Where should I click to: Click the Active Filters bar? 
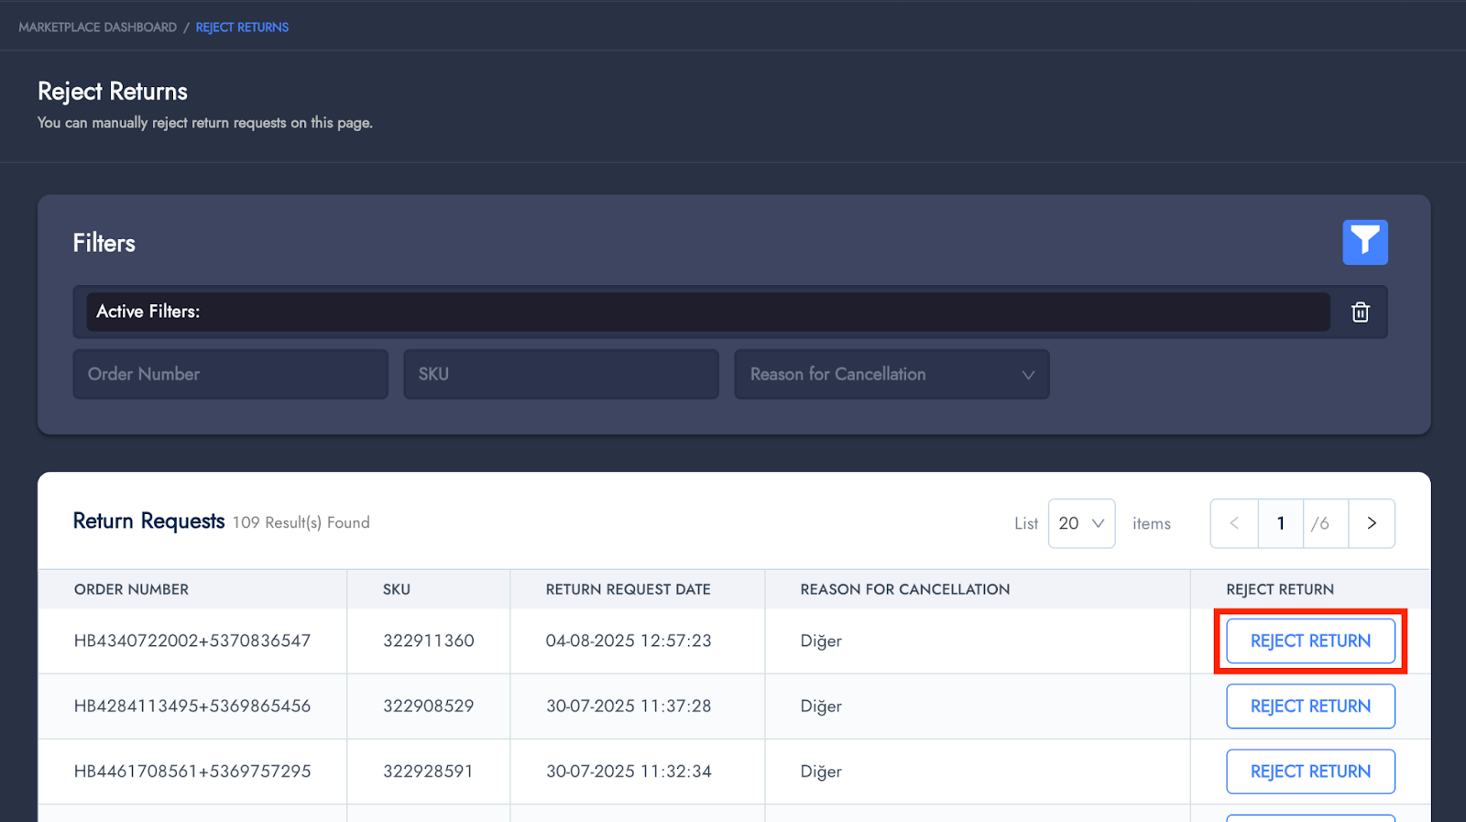707,312
